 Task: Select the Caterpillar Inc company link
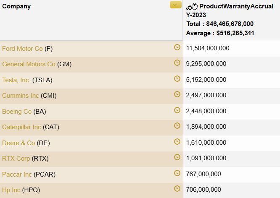(x=21, y=127)
